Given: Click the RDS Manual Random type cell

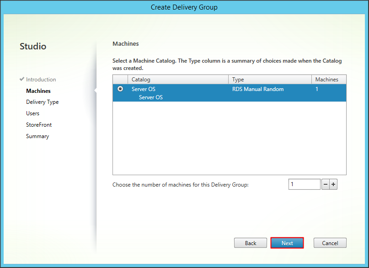Looking at the screenshot, I should (x=258, y=89).
